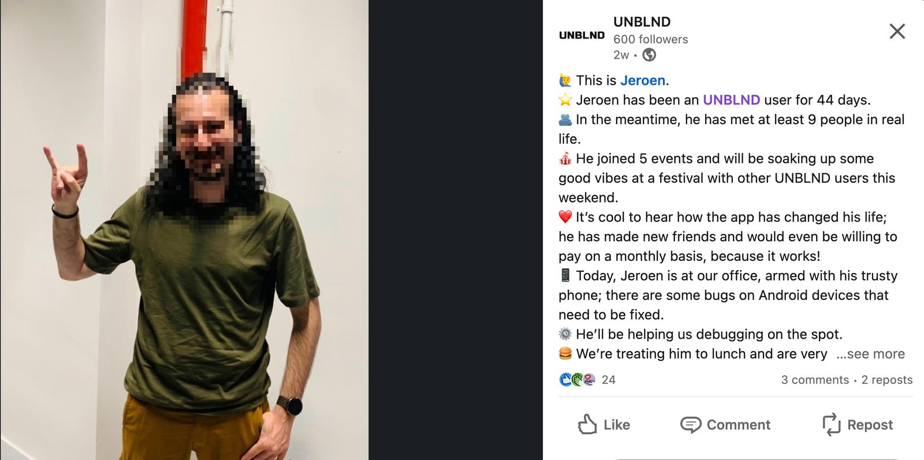
Task: Open the Jeroen profile mention link
Action: 643,80
